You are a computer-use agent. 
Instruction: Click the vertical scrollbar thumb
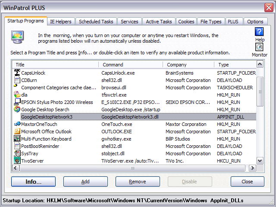pos(260,91)
